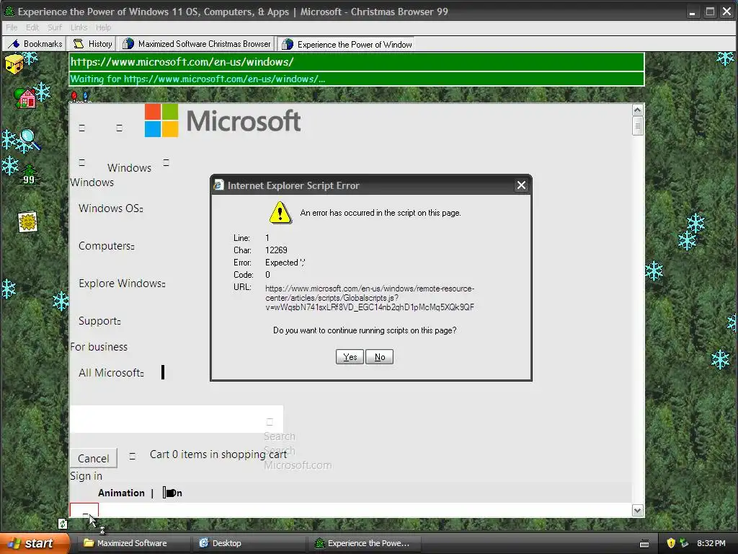This screenshot has width=738, height=554.
Task: Click Yes to continue running scripts
Action: click(x=350, y=357)
